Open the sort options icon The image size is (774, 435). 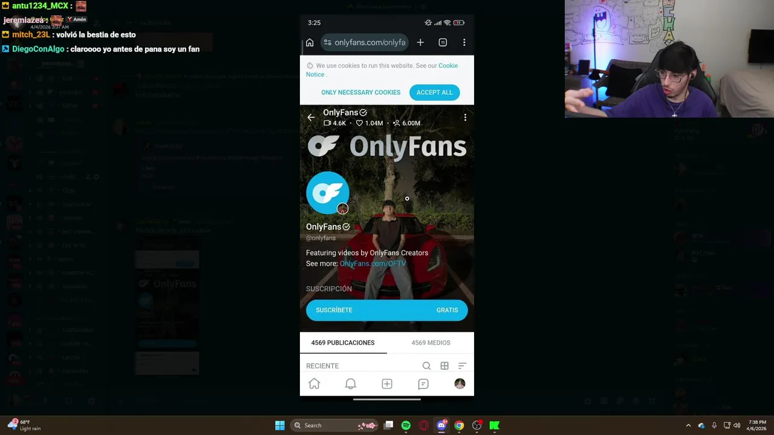pos(462,366)
